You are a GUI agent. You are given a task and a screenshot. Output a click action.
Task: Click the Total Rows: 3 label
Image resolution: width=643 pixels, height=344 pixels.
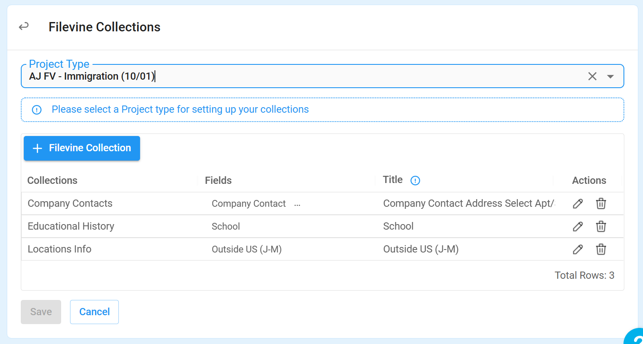584,275
